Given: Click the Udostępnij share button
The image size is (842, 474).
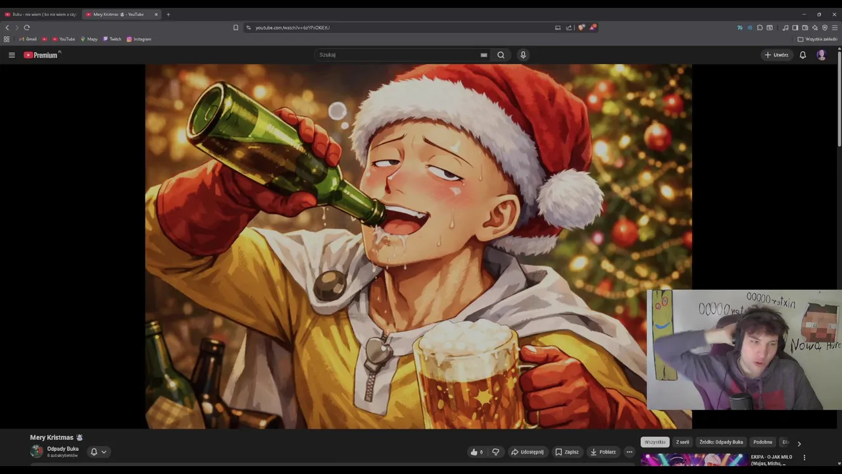Looking at the screenshot, I should coord(528,452).
